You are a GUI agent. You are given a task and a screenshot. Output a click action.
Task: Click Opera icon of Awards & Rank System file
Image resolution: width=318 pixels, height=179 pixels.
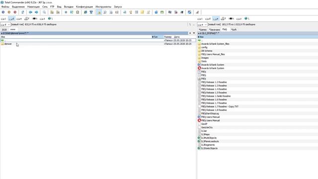pyautogui.click(x=199, y=68)
